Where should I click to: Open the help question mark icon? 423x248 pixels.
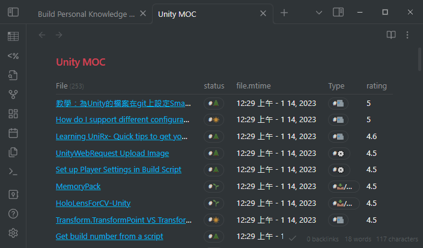pos(13,214)
